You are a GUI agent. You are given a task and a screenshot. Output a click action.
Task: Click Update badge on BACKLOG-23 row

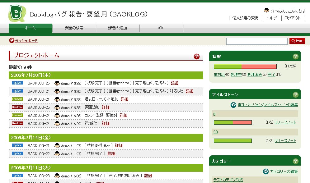pos(17,176)
